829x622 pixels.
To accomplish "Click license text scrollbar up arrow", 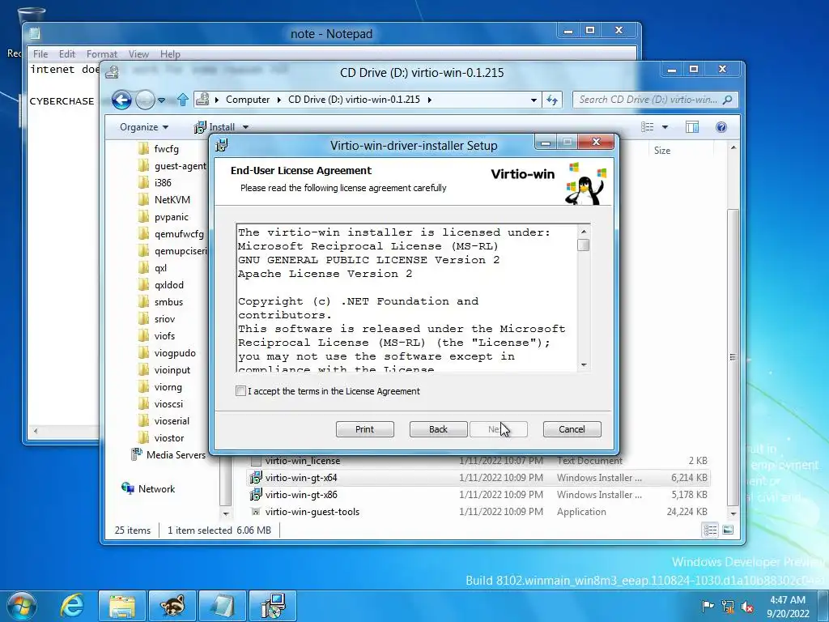I will [584, 231].
